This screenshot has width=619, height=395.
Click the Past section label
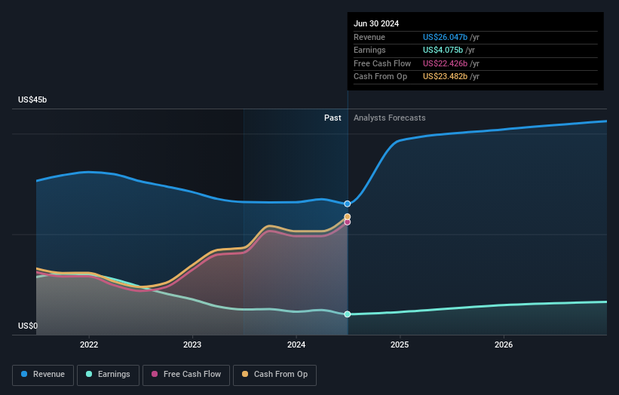(332, 118)
